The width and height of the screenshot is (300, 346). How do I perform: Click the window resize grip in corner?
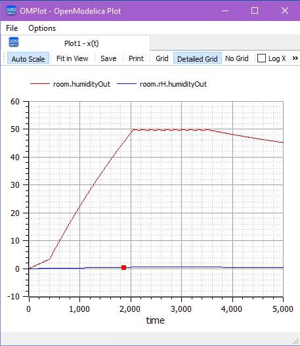(x=295, y=341)
